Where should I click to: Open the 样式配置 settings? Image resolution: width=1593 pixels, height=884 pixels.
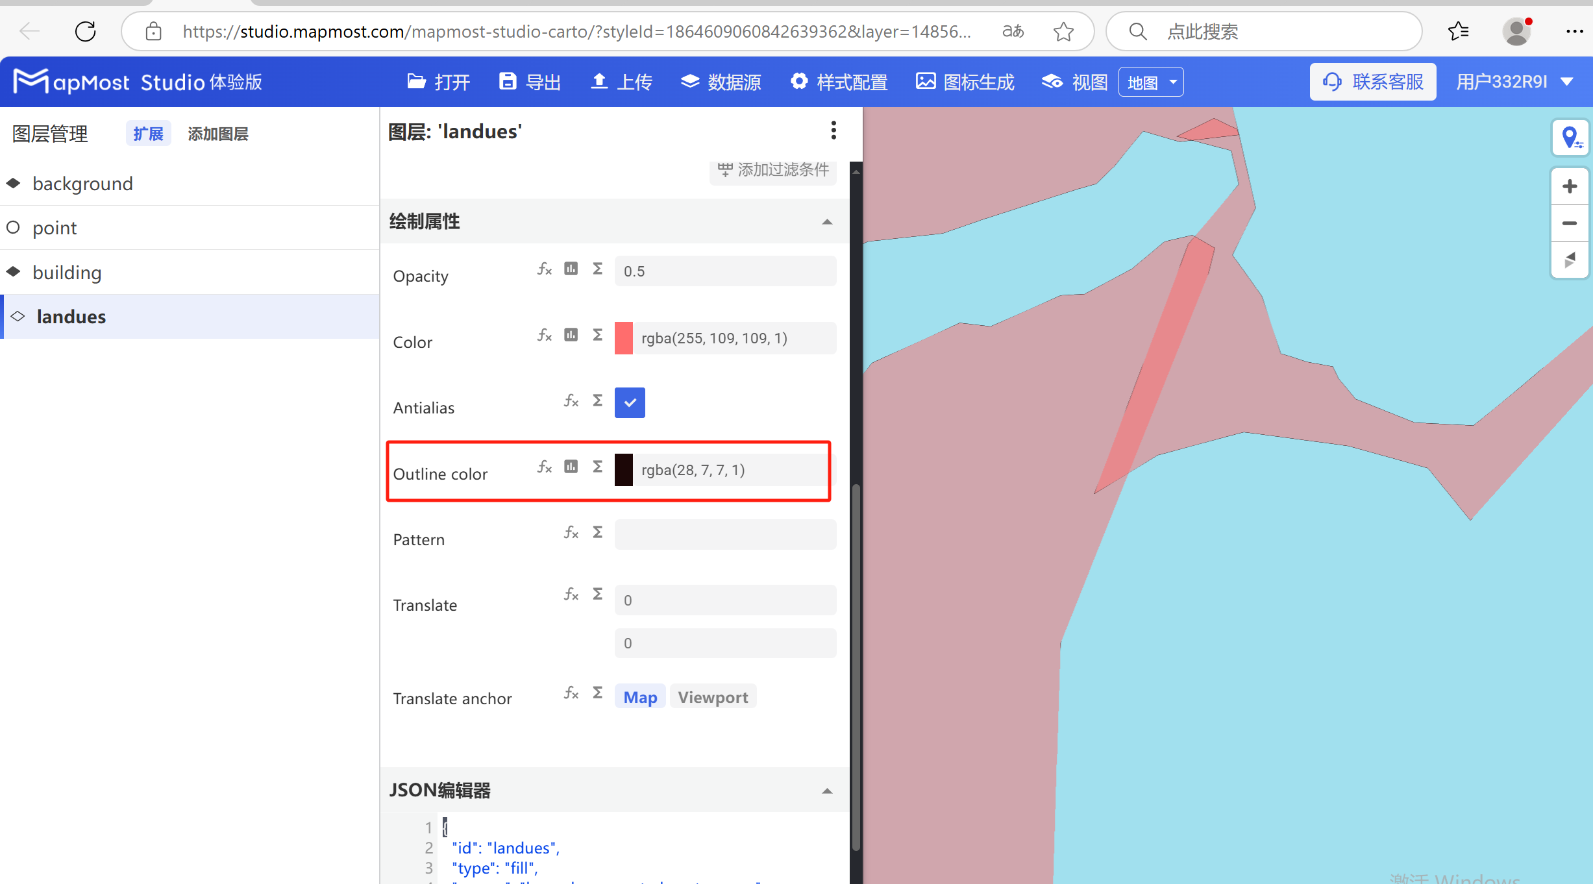click(x=838, y=82)
